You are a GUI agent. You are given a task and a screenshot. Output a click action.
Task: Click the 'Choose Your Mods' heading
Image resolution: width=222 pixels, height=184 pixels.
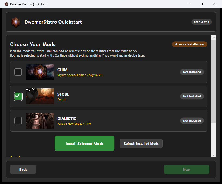[32, 44]
